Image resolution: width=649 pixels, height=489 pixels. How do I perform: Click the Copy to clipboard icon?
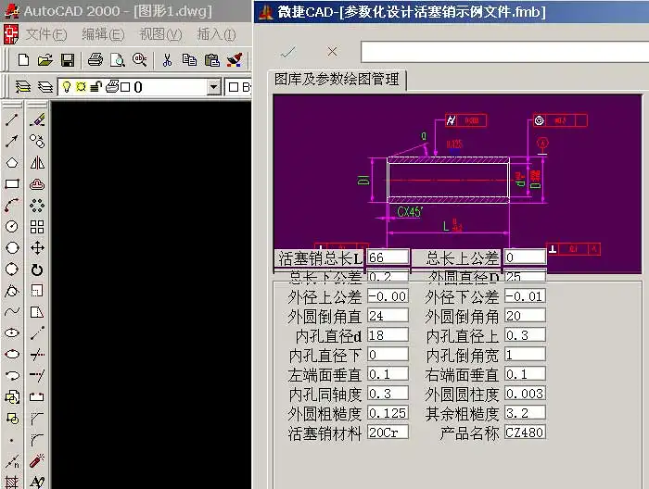click(x=189, y=60)
